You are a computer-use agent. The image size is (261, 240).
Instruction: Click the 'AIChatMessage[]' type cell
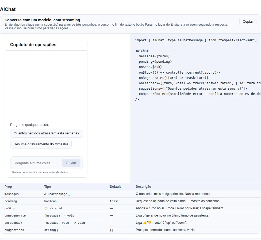point(57,194)
